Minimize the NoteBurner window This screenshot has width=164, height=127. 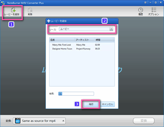[x=150, y=2]
